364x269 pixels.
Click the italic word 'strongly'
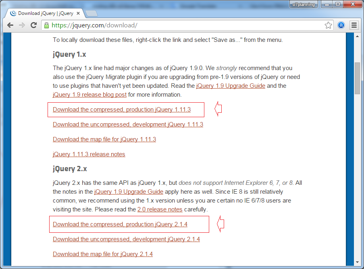click(x=227, y=68)
